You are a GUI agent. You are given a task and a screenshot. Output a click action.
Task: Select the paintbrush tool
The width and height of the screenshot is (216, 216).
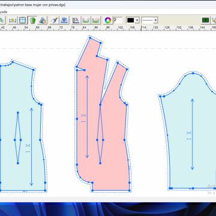pyautogui.click(x=54, y=20)
